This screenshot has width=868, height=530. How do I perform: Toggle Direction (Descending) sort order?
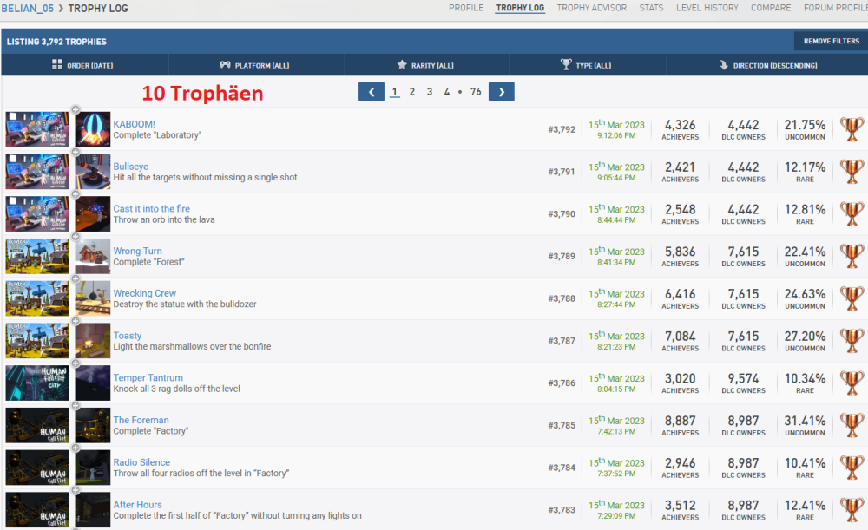(x=767, y=65)
